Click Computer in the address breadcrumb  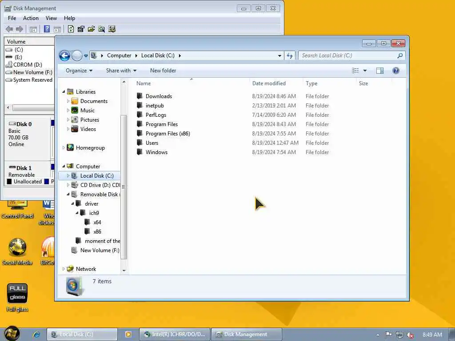[x=119, y=56]
